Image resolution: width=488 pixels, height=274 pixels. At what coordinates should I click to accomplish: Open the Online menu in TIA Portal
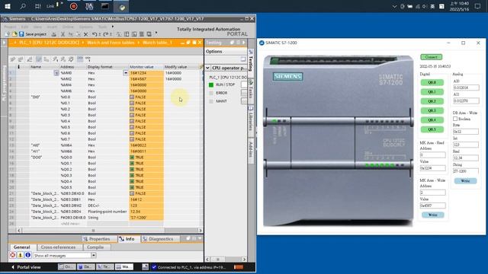tap(68, 27)
